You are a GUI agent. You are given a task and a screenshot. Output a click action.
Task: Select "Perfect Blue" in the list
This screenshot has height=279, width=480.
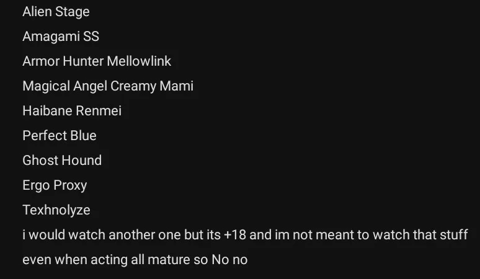coord(60,136)
